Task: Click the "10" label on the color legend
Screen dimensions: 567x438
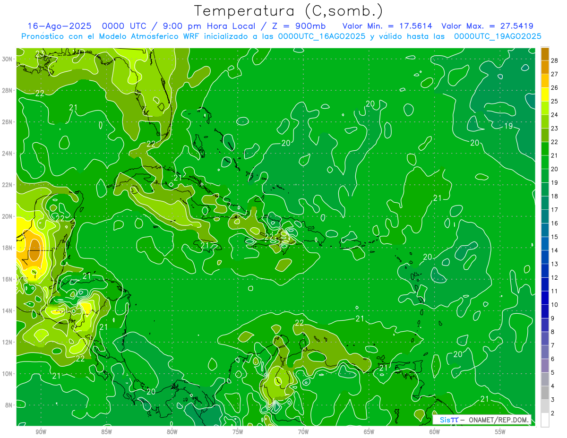Action: (554, 305)
